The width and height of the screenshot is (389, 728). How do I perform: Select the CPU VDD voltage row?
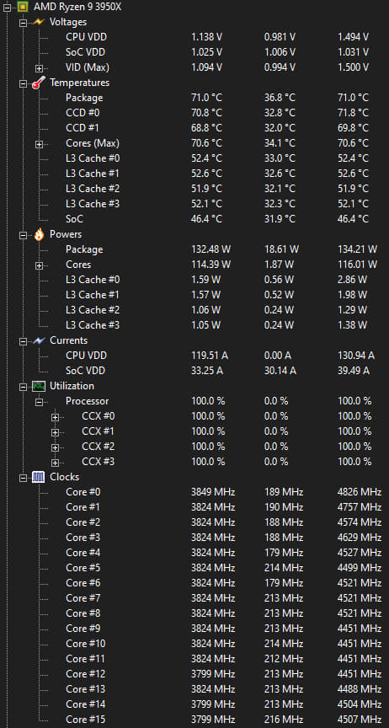216,37
